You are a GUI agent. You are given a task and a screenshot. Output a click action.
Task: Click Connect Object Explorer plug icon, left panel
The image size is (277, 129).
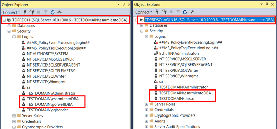coord(25,12)
